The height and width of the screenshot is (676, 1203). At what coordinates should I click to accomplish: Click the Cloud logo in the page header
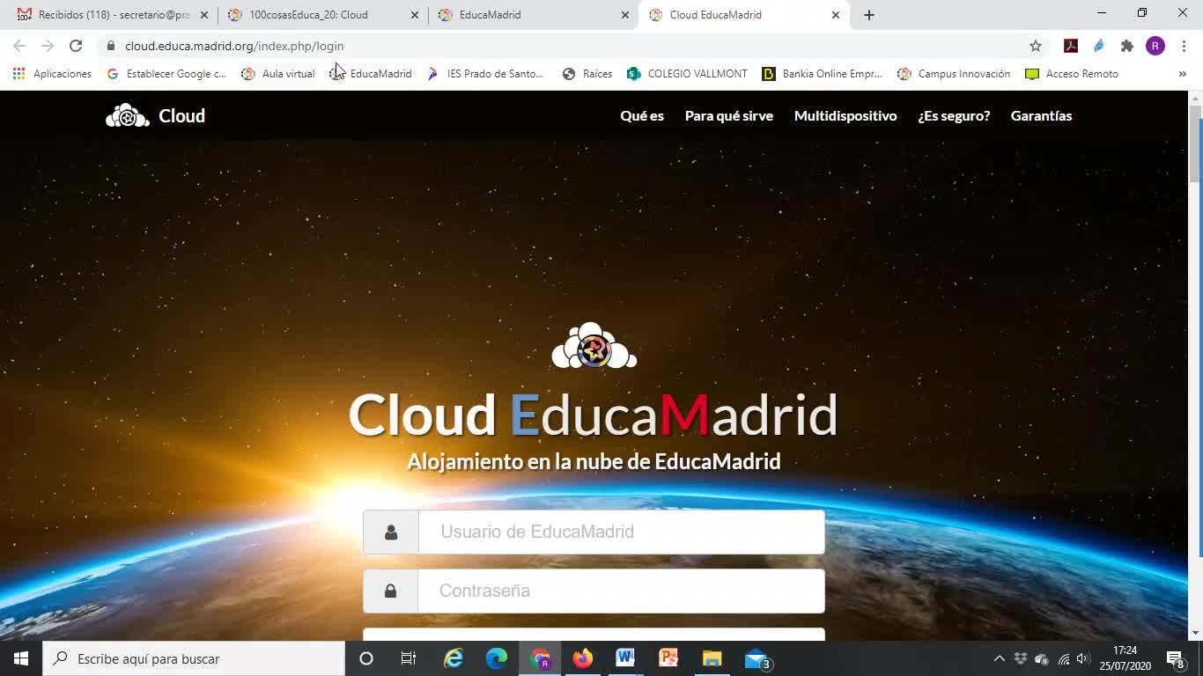[155, 115]
